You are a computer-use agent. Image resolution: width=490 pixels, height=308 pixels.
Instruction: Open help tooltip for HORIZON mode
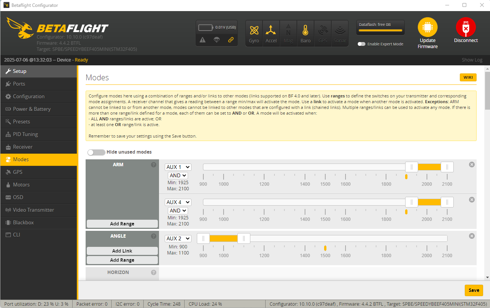(154, 272)
